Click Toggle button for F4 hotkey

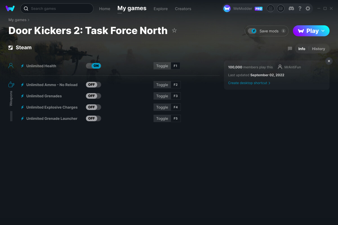[x=162, y=107]
